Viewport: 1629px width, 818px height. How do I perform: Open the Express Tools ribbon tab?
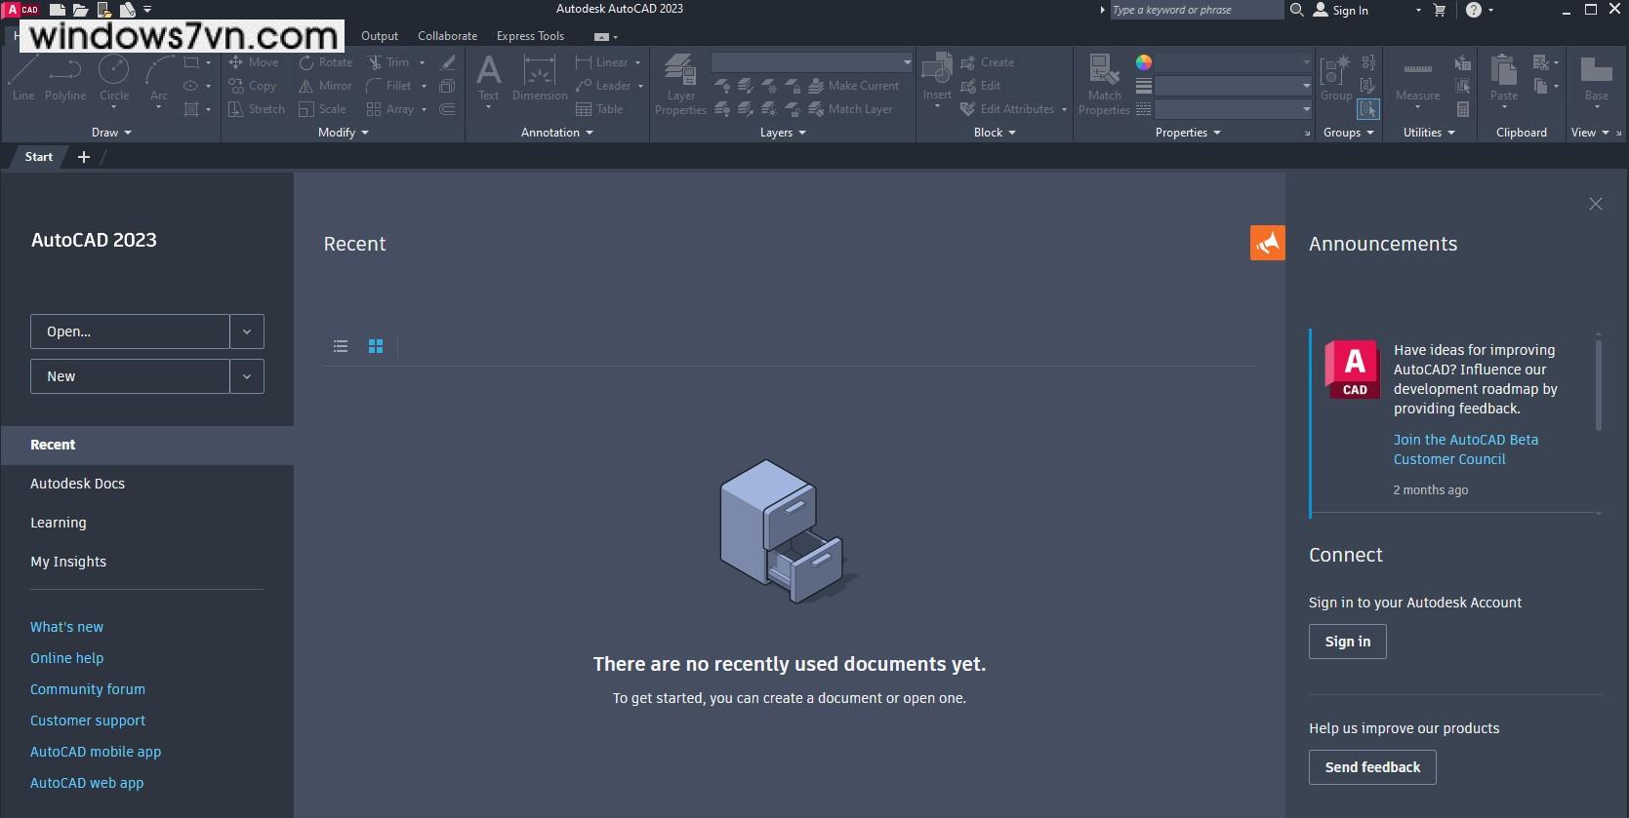pos(530,36)
